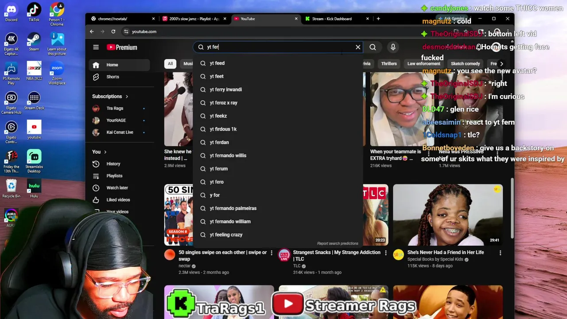Switch to 2000's slow jamz Playlist tab
567x319 pixels.
(x=194, y=19)
